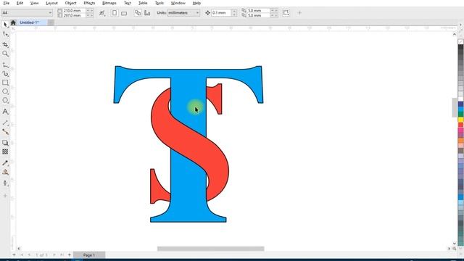Select the Crop tool
The image size is (464, 261).
coord(5,44)
